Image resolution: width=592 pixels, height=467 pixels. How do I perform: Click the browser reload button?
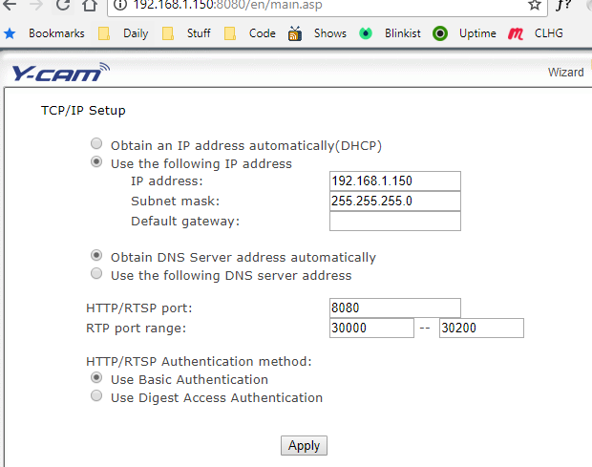[x=62, y=6]
